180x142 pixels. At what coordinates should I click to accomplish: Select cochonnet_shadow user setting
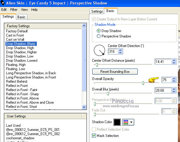click(x=20, y=138)
